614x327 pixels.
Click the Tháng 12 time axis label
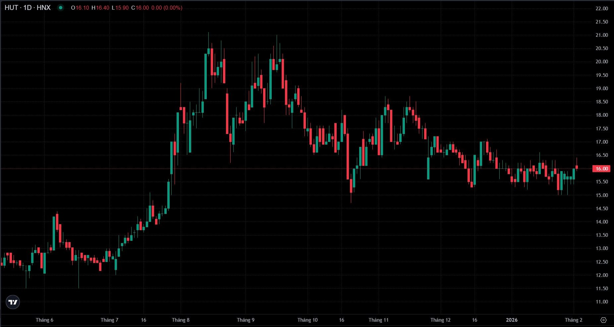(x=440, y=320)
